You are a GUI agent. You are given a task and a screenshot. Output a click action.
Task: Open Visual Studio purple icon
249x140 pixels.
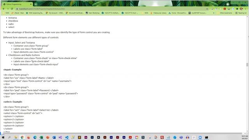pos(60,137)
